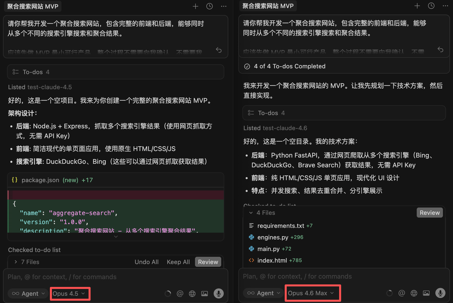Click the new chat plus icon in left panel
This screenshot has width=453, height=303.
pos(196,6)
